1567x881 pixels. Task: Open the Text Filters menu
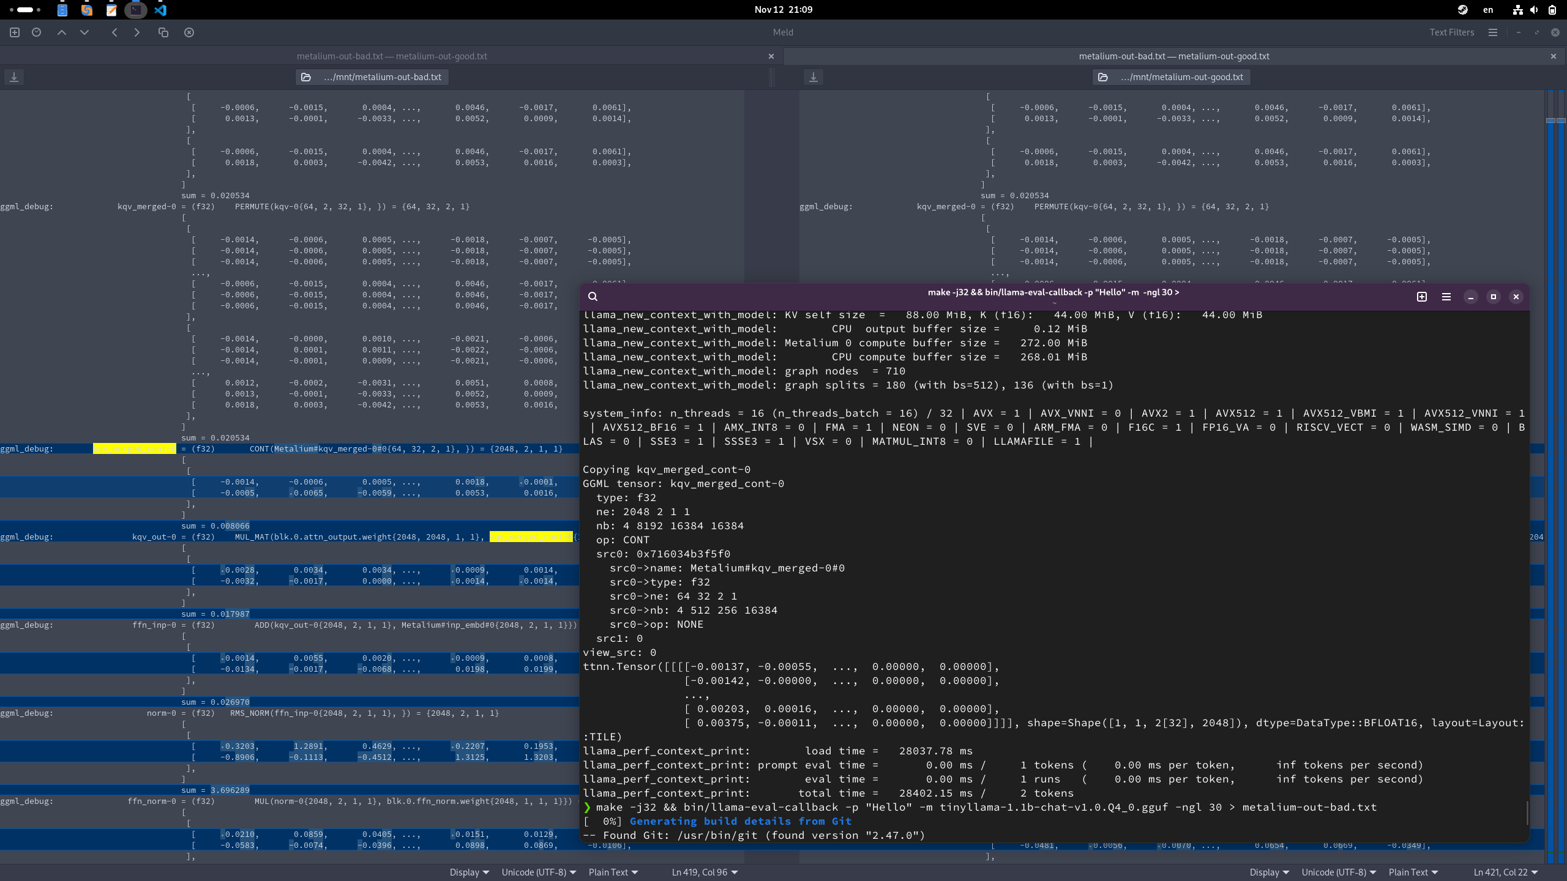1451,32
